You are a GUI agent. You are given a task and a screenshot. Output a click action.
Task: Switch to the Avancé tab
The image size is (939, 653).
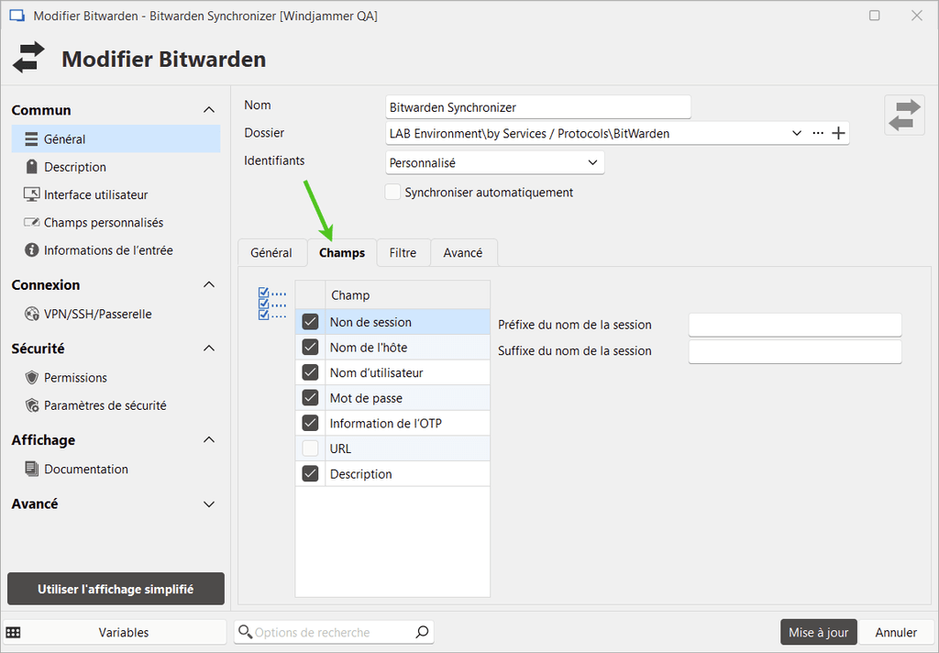point(462,252)
